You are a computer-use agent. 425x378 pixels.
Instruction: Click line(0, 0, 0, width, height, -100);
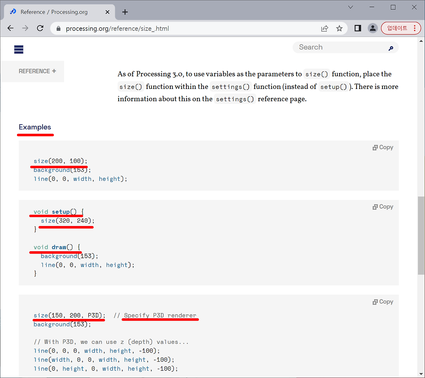(x=97, y=351)
